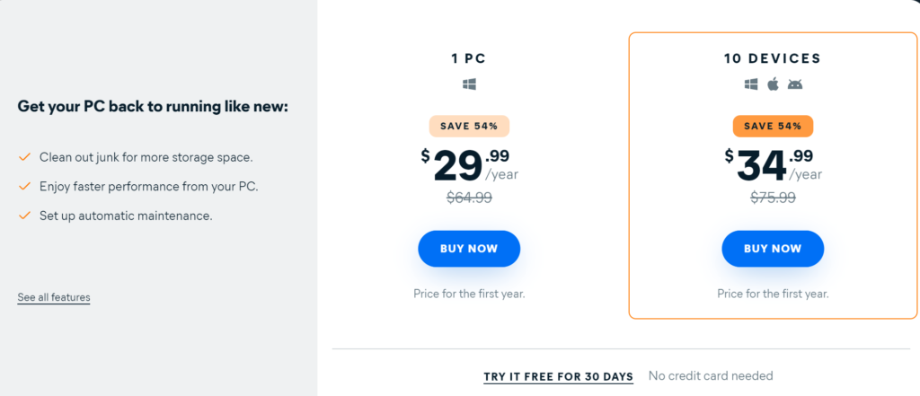Click the crossed-out $64.99 original price
The image size is (920, 396).
[469, 198]
